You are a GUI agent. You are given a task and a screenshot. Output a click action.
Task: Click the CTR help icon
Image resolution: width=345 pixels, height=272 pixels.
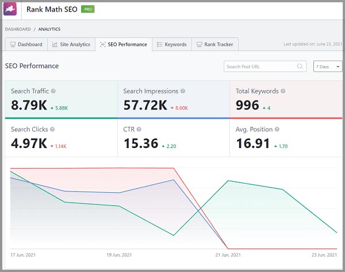139,129
